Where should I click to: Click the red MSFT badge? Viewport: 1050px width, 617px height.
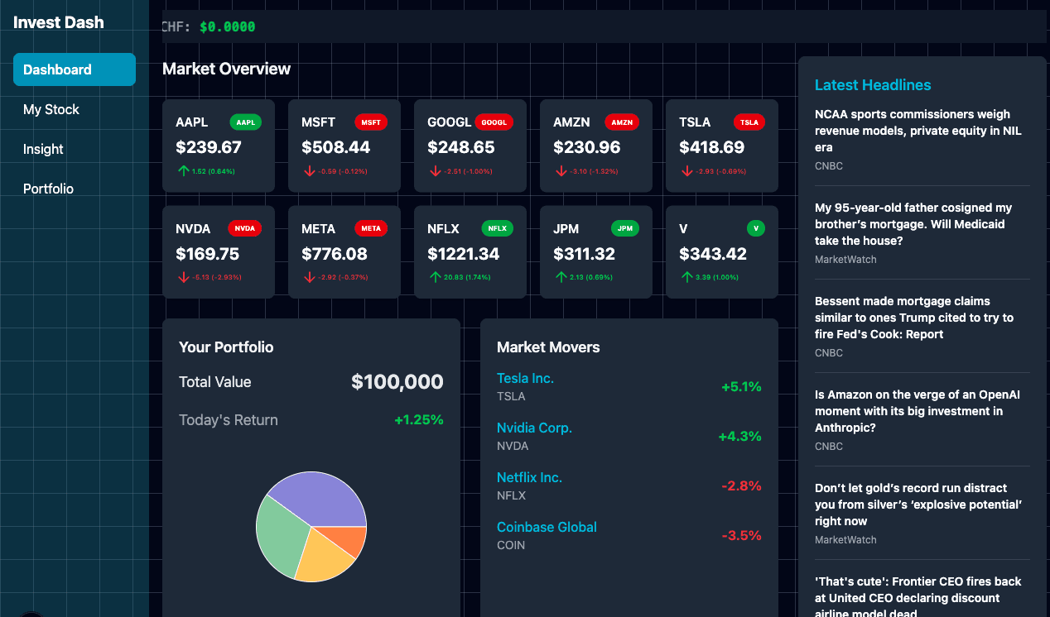tap(371, 122)
